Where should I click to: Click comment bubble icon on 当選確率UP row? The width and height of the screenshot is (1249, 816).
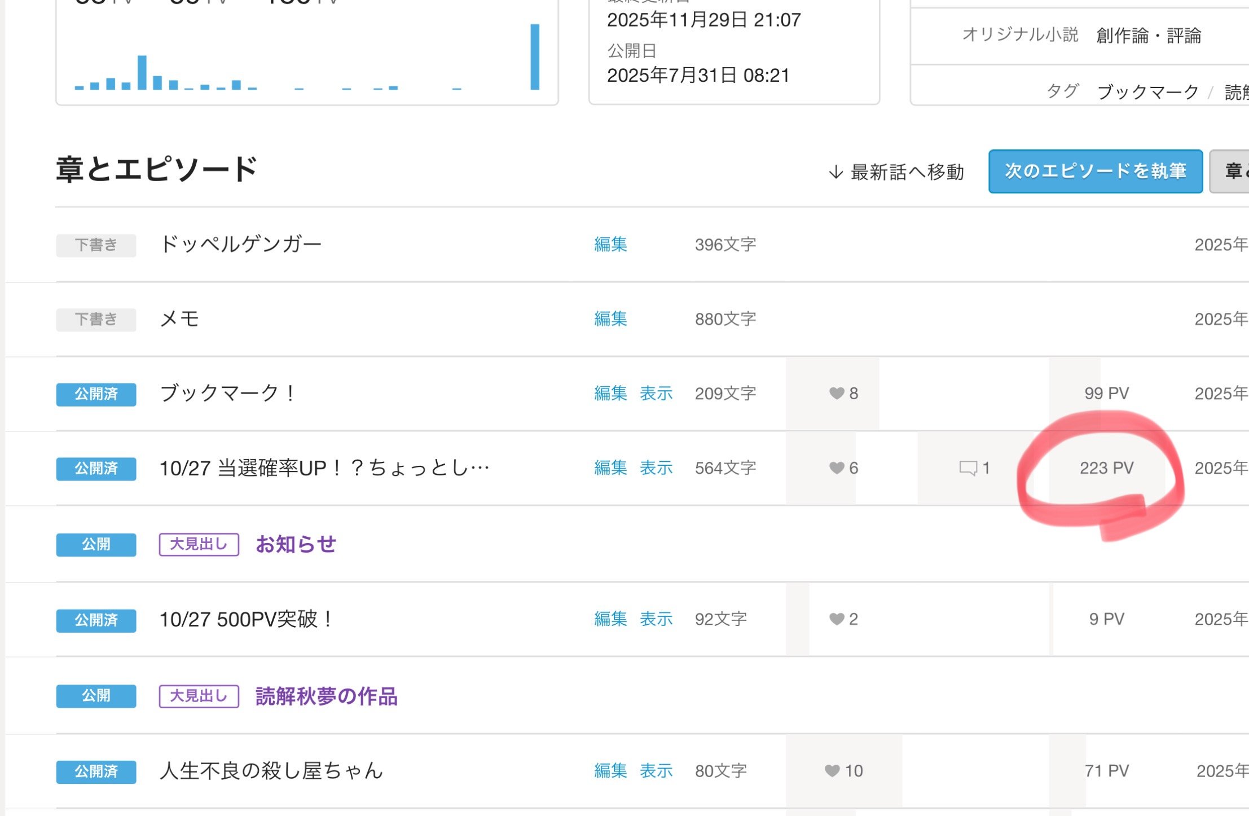point(968,468)
